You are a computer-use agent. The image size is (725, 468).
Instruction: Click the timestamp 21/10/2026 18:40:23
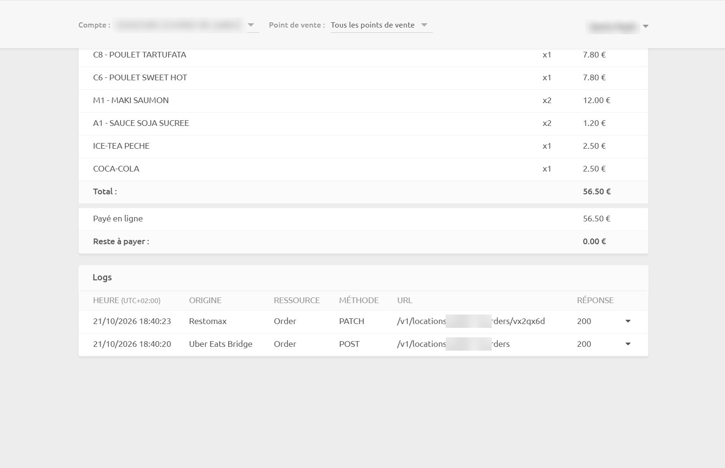click(x=132, y=321)
